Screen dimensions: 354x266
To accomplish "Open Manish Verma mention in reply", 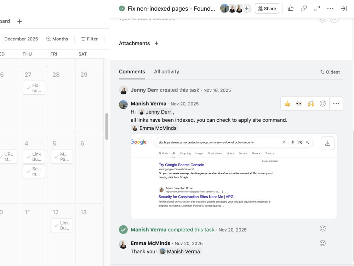I will (x=180, y=251).
